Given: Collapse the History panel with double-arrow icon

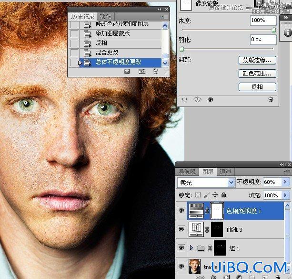Looking at the screenshot, I should point(160,10).
